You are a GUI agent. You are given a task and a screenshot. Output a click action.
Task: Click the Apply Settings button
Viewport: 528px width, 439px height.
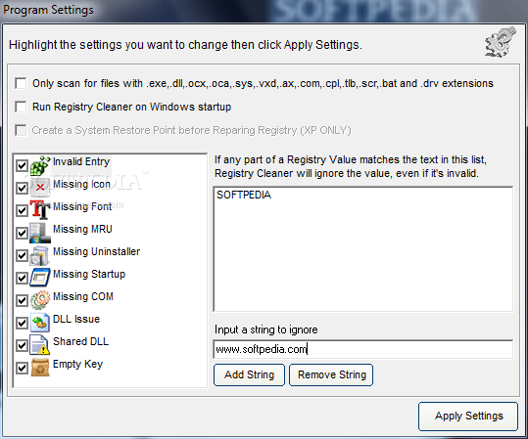pos(468,417)
